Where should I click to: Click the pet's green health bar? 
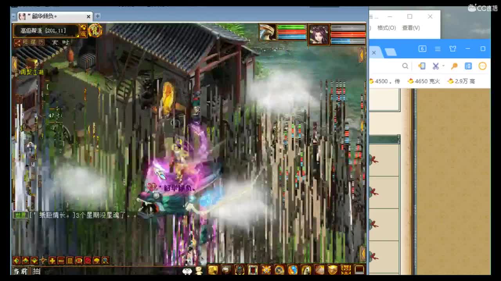point(292,27)
